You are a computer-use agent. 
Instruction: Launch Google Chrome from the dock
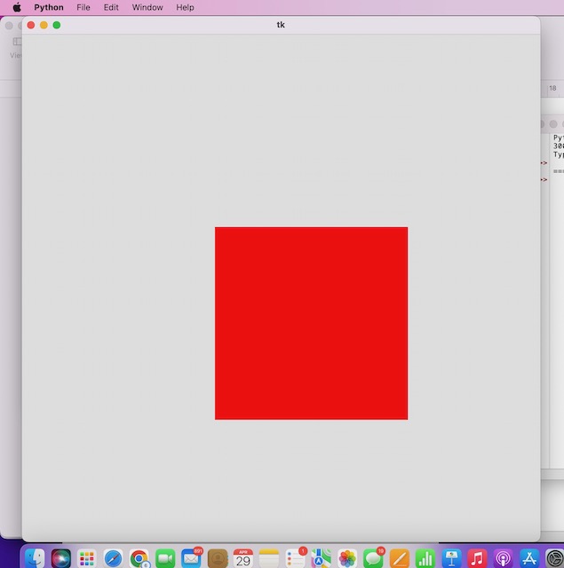pos(139,558)
